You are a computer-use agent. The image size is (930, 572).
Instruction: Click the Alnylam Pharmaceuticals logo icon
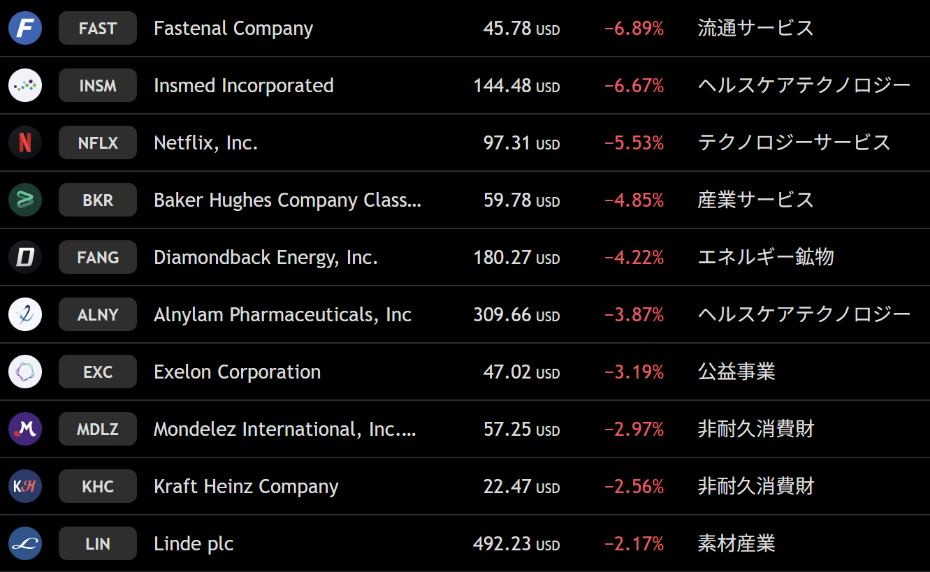coord(25,315)
